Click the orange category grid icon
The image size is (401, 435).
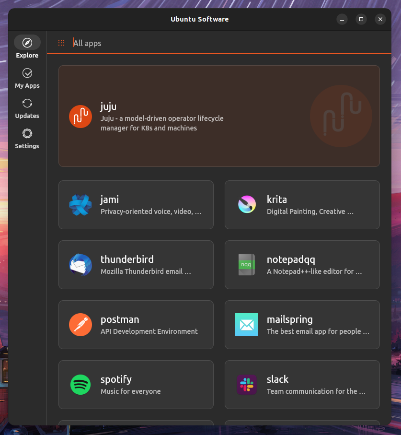(61, 43)
